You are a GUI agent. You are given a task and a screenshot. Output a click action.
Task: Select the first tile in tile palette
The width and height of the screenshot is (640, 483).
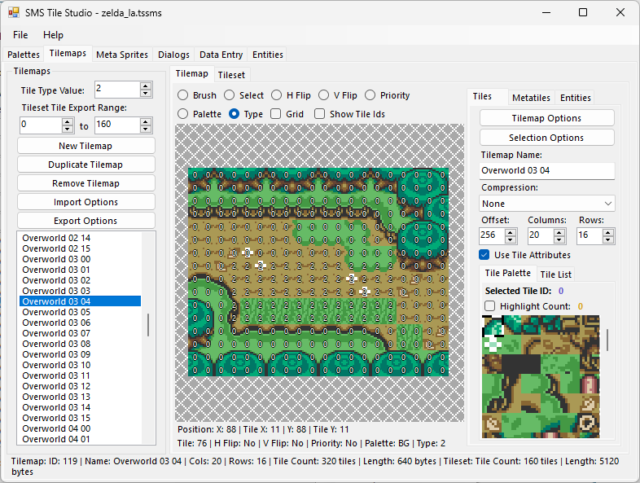492,325
